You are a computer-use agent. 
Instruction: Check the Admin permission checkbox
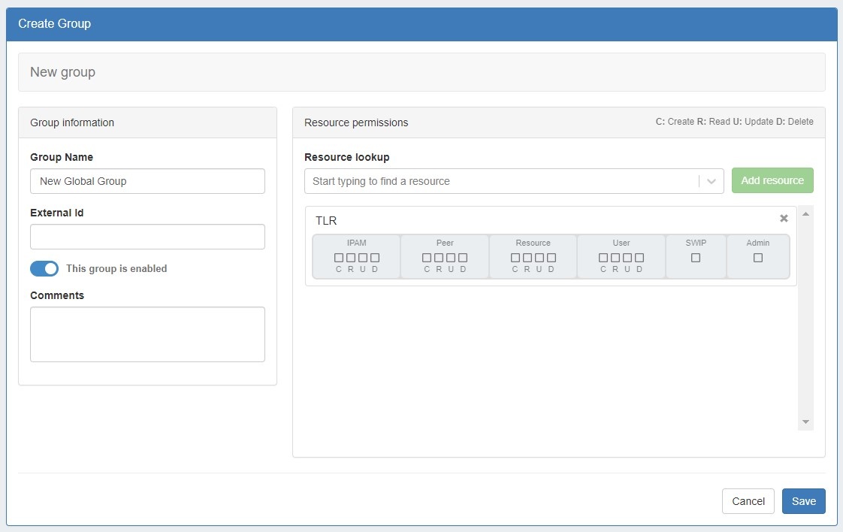(758, 258)
